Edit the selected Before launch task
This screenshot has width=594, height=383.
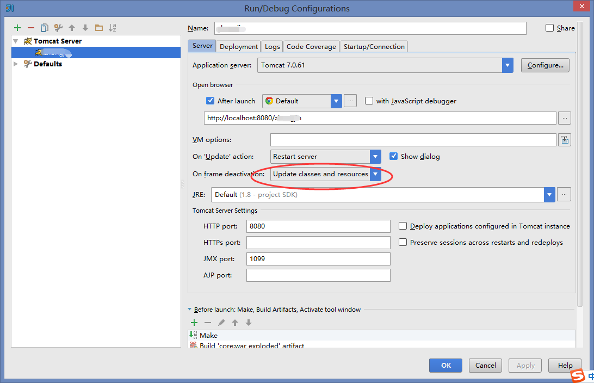tap(221, 323)
